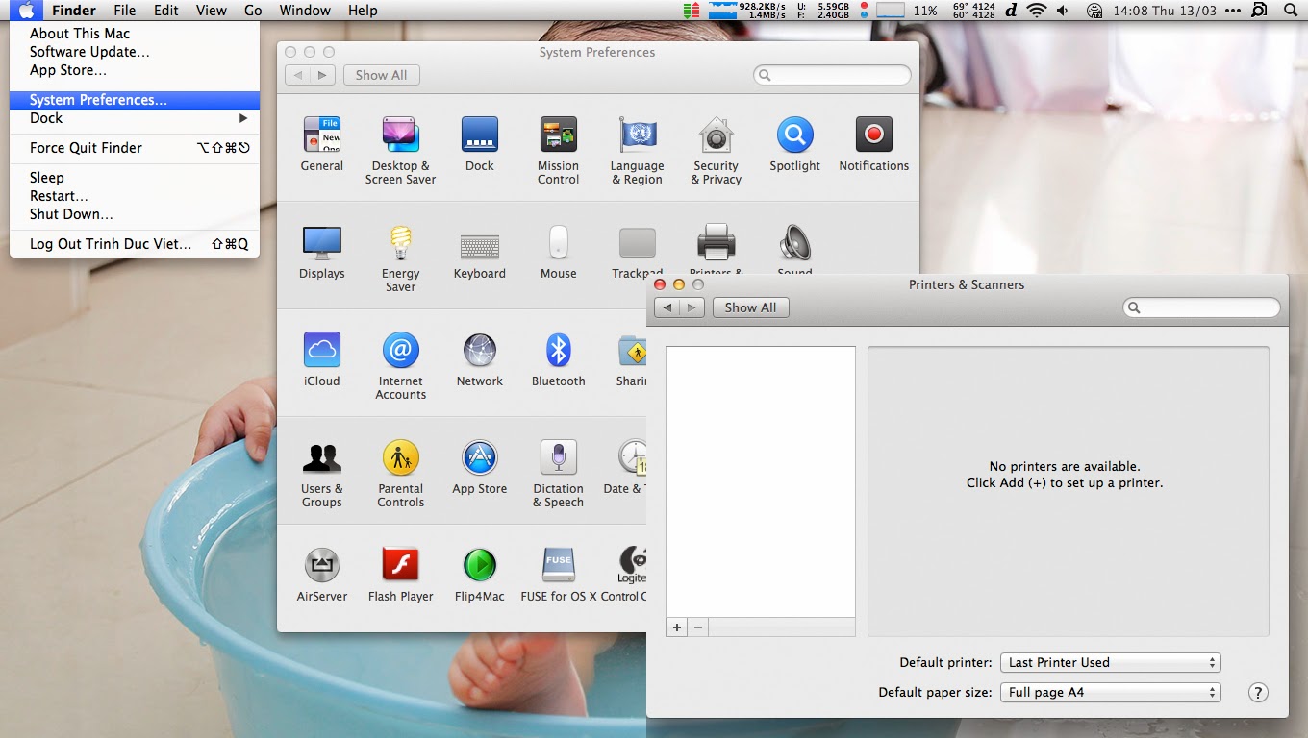
Task: Click the clock showing 14:08 Thu
Action: 1165,11
